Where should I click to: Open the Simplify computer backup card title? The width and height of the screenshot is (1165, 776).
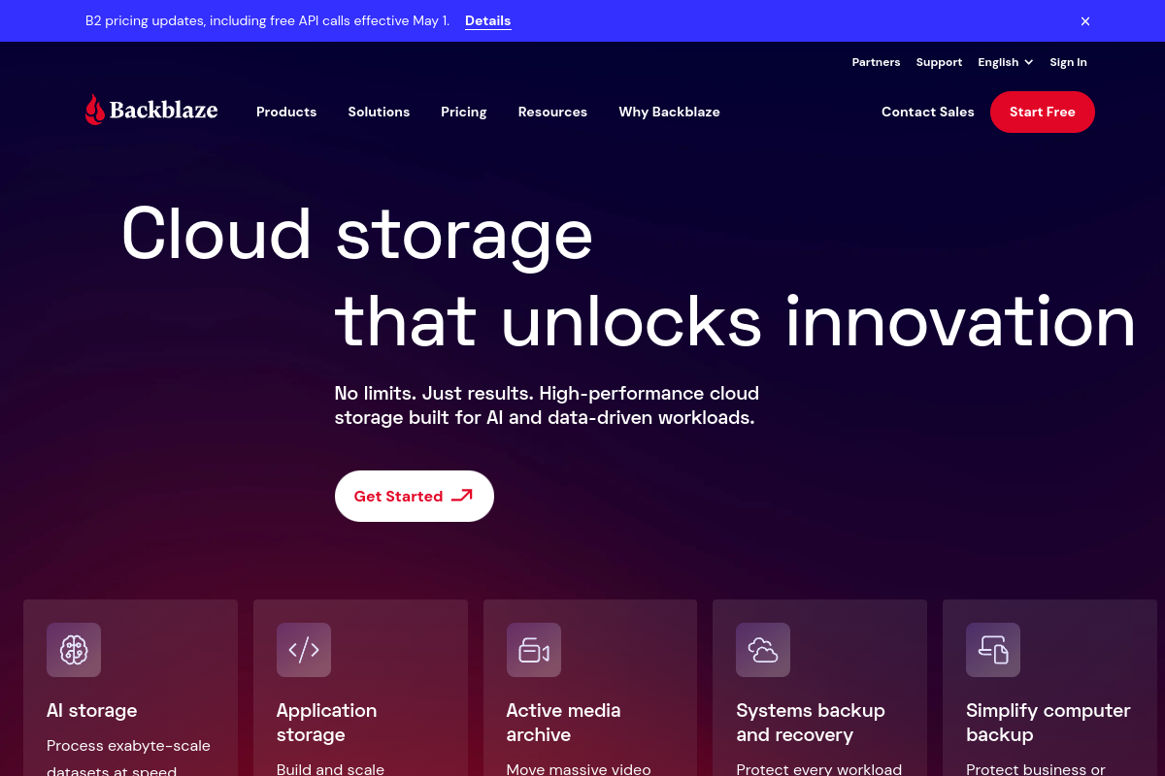point(1048,723)
